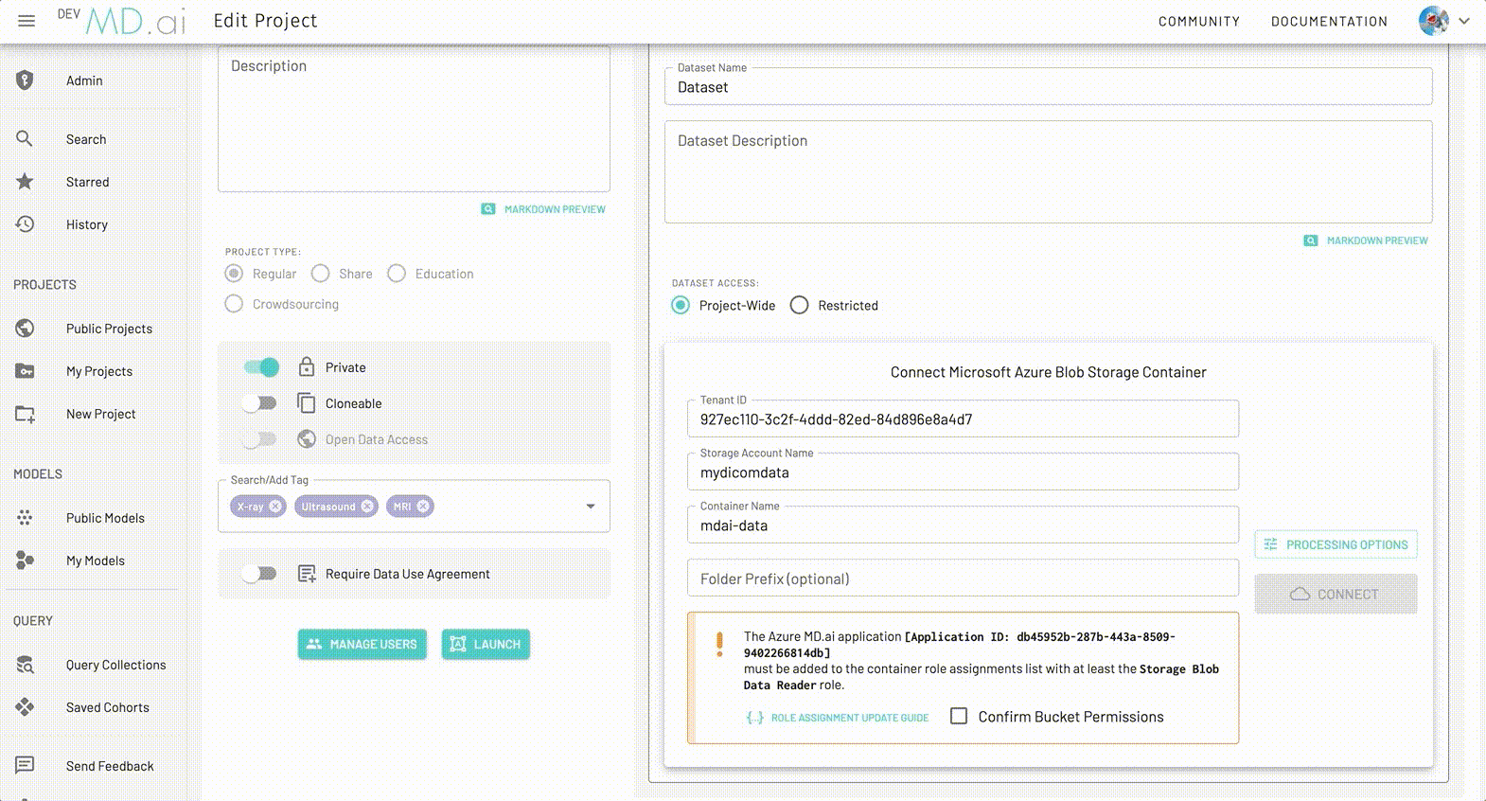Click the Public Projects globe icon
Screen dimensions: 1486x801
[x=25, y=329]
